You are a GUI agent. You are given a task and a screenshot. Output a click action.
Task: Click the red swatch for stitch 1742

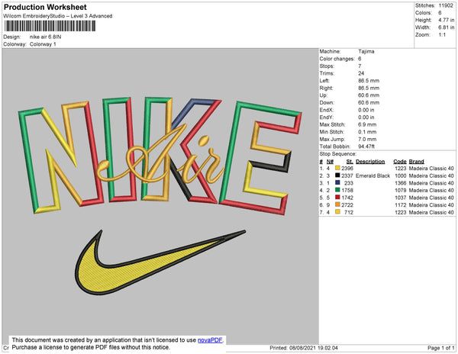coord(337,198)
